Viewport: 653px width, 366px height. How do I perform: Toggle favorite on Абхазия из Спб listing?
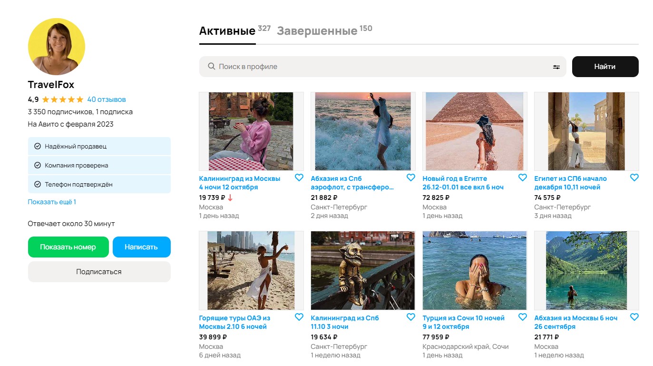(411, 177)
